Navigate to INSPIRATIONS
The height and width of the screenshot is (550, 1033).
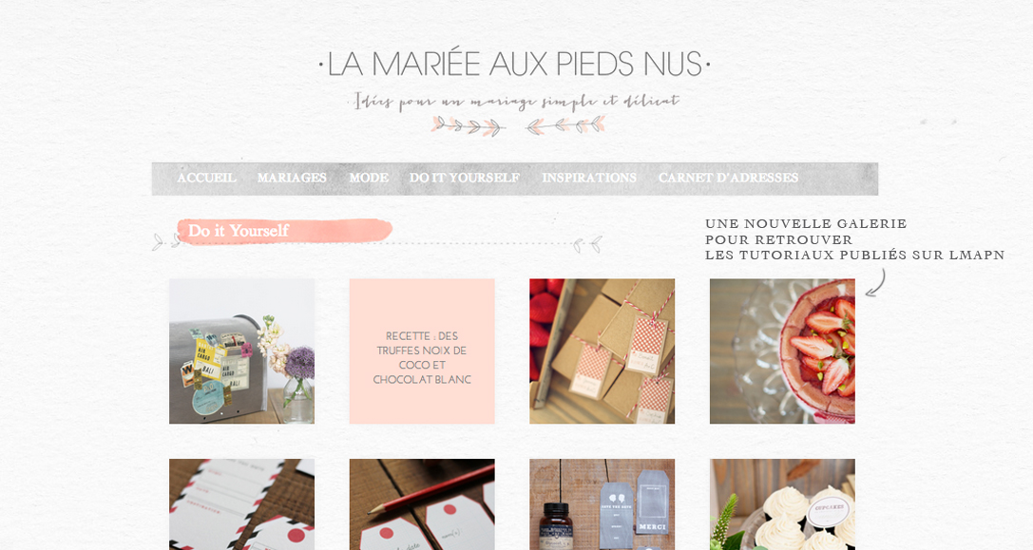click(589, 178)
